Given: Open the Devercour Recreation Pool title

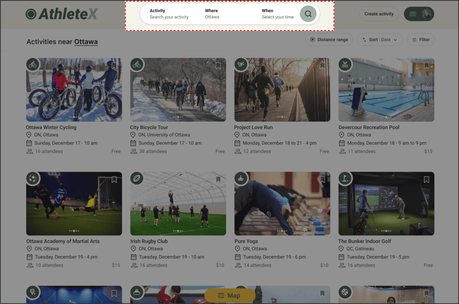Looking at the screenshot, I should pos(369,128).
